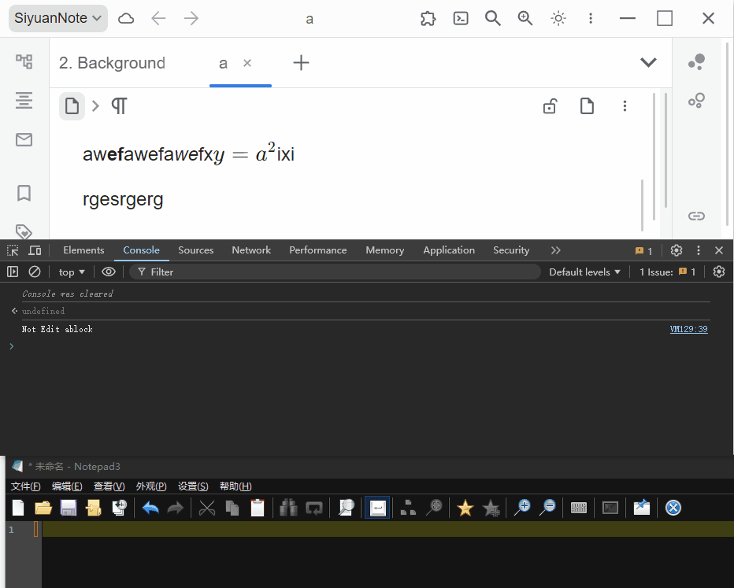Viewport: 734px width, 588px height.
Task: Open the top frame context dropdown in Console
Action: tap(71, 272)
